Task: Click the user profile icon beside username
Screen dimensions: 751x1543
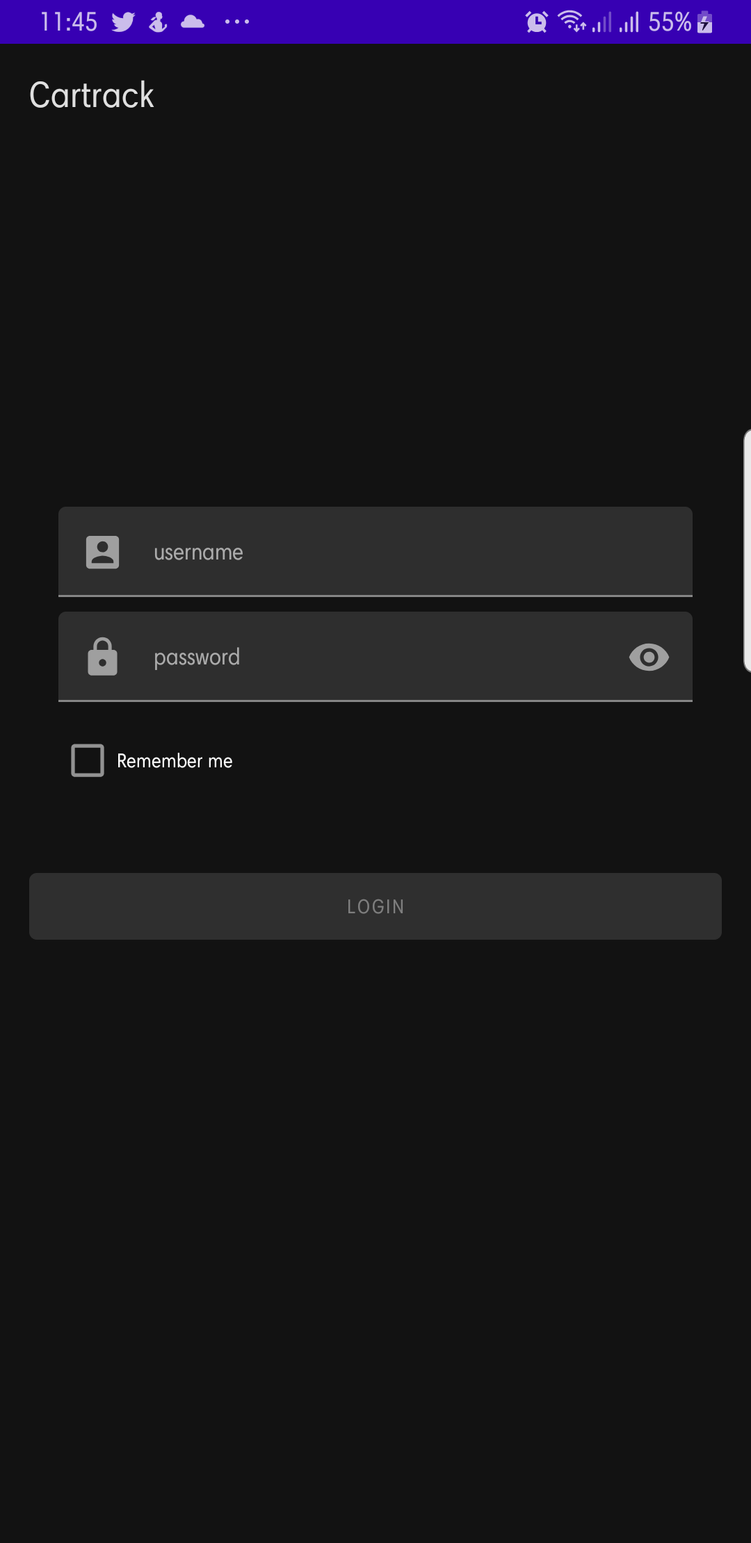Action: pyautogui.click(x=102, y=553)
